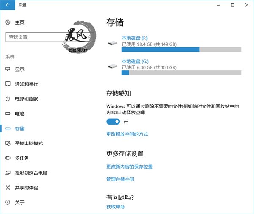Click the G: drive usage bar
The width and height of the screenshot is (254, 214).
(x=182, y=72)
